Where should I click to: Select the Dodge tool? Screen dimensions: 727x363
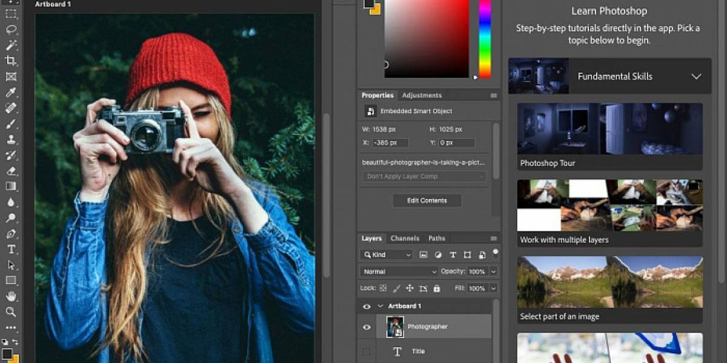pyautogui.click(x=11, y=218)
